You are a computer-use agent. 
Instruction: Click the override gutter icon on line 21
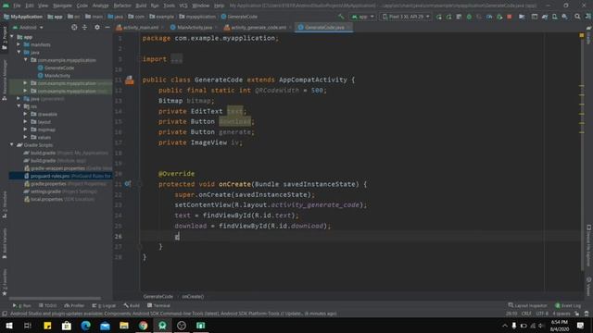pos(128,184)
